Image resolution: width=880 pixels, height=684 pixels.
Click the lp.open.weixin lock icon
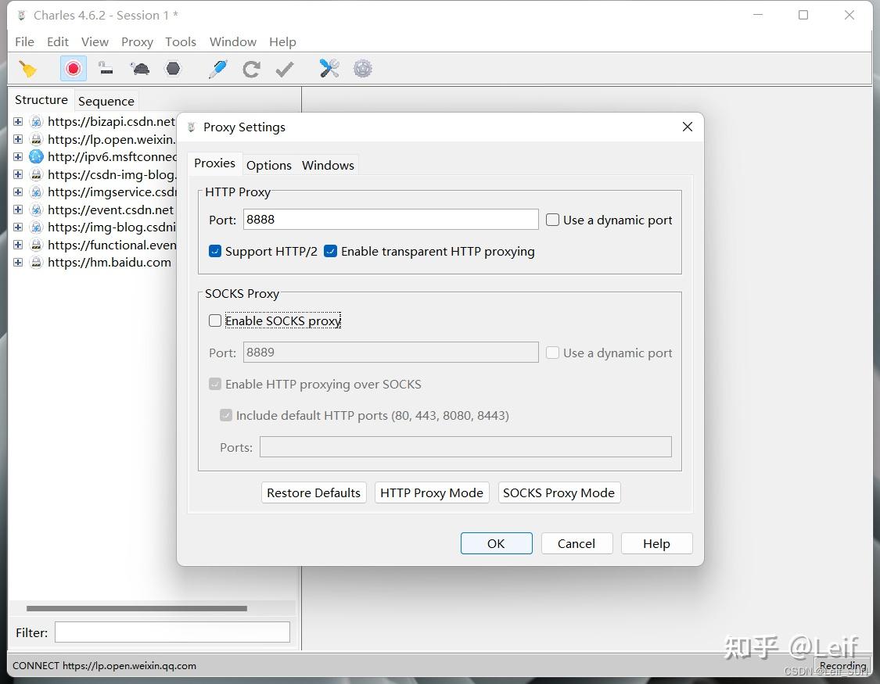pos(36,139)
